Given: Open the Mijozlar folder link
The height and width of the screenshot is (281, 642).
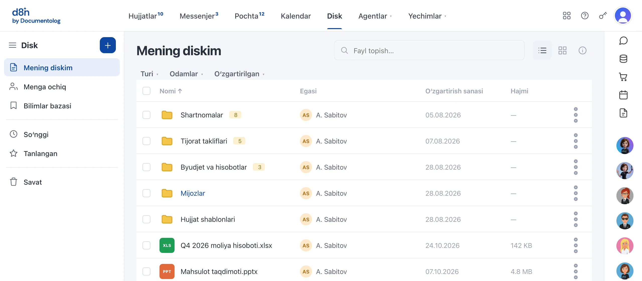Looking at the screenshot, I should [x=193, y=193].
